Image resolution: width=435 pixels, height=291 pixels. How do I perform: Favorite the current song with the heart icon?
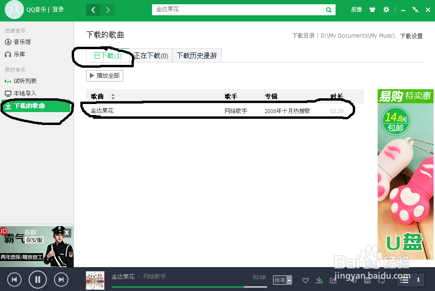(305, 281)
